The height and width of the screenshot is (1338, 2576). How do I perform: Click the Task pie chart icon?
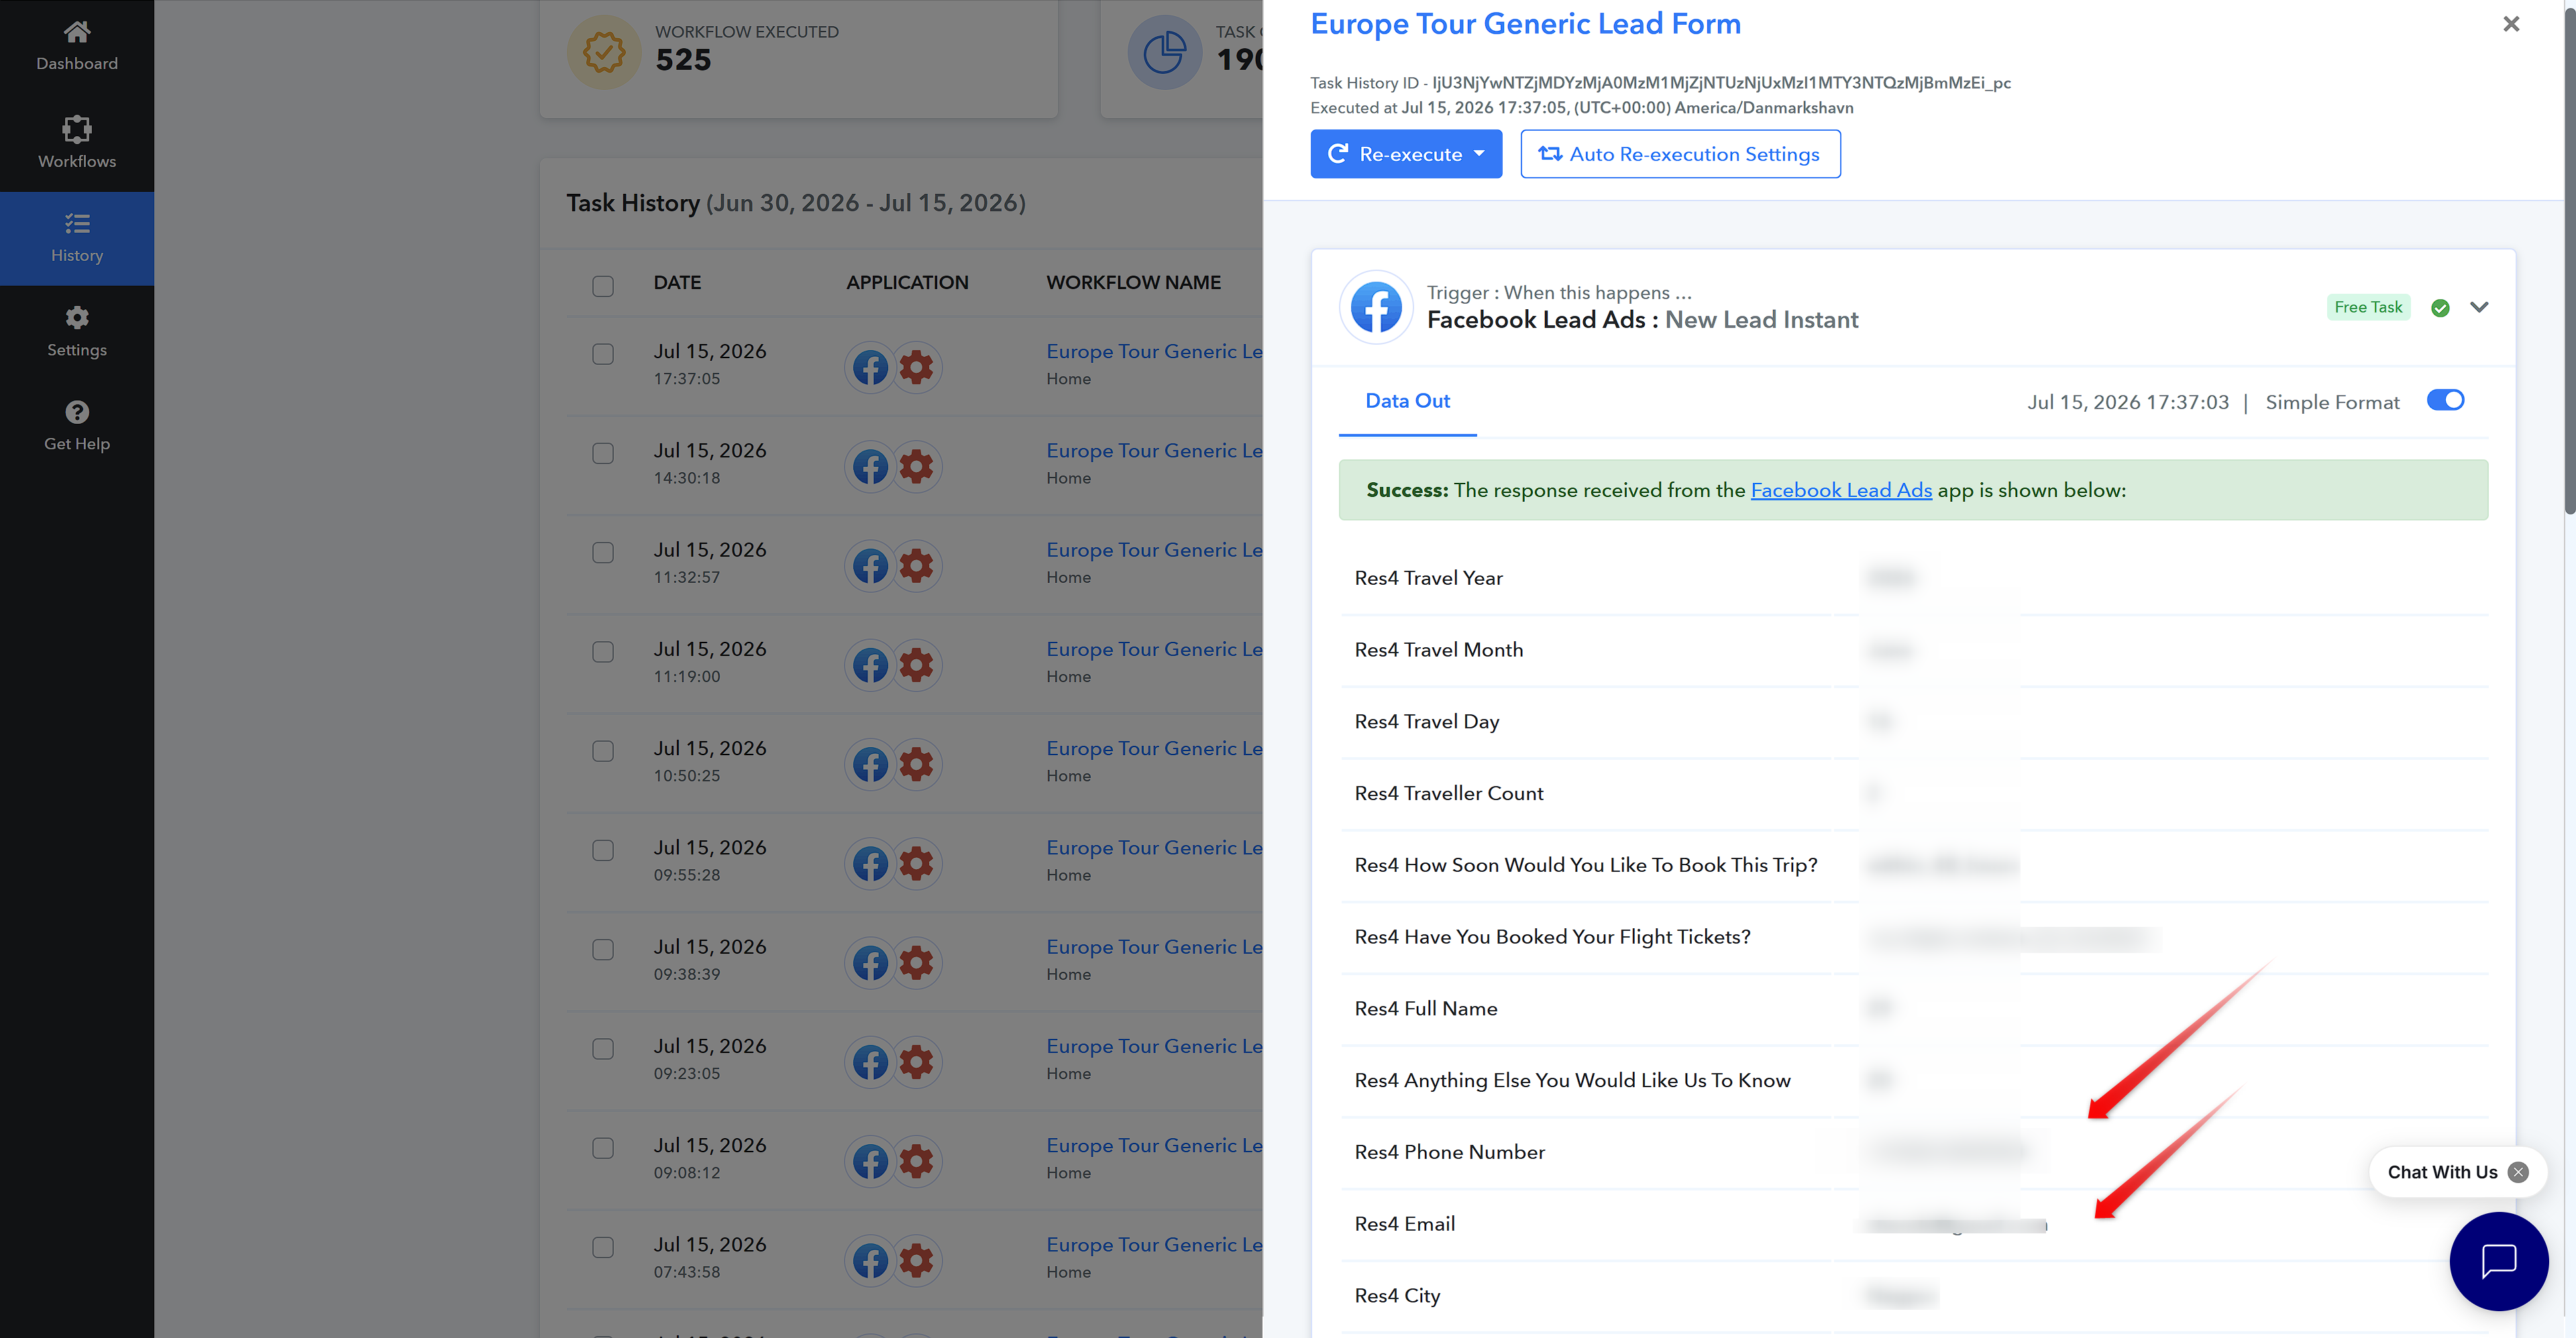[1164, 52]
